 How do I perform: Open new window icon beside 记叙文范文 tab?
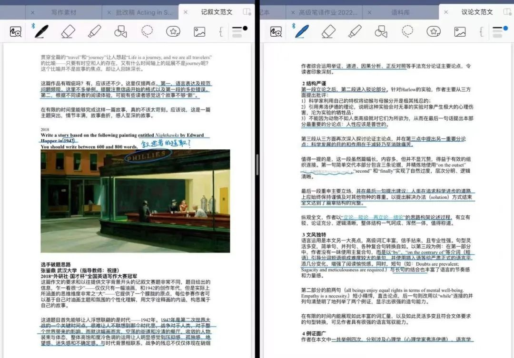[x=246, y=12]
